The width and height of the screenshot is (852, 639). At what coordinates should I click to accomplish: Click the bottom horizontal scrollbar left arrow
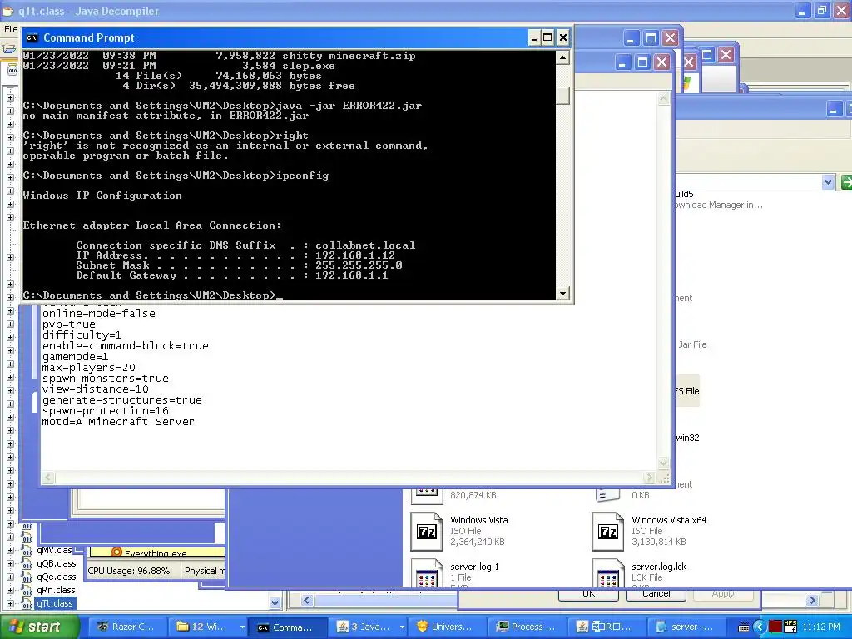306,601
